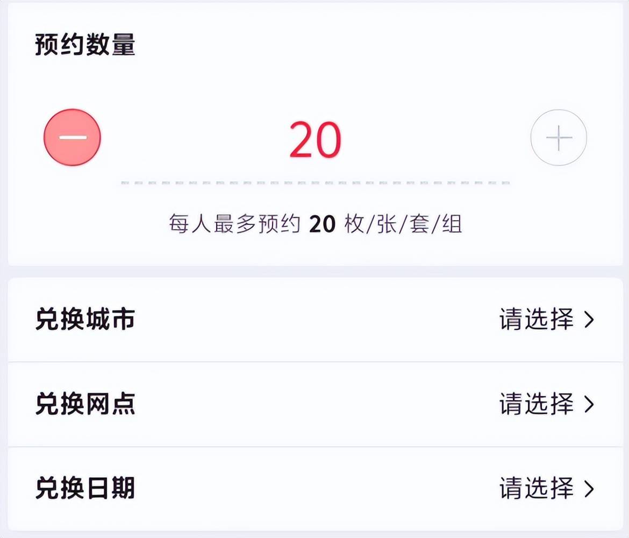Tap the plus button to increase quantity

pyautogui.click(x=559, y=137)
